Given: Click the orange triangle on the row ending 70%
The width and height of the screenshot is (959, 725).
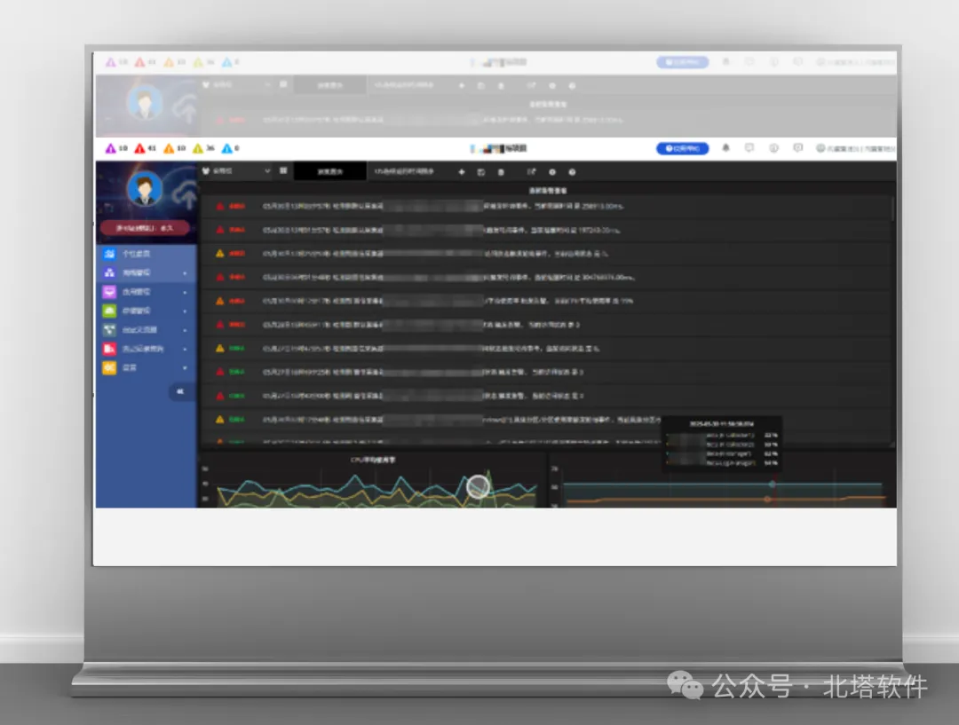Looking at the screenshot, I should [220, 301].
